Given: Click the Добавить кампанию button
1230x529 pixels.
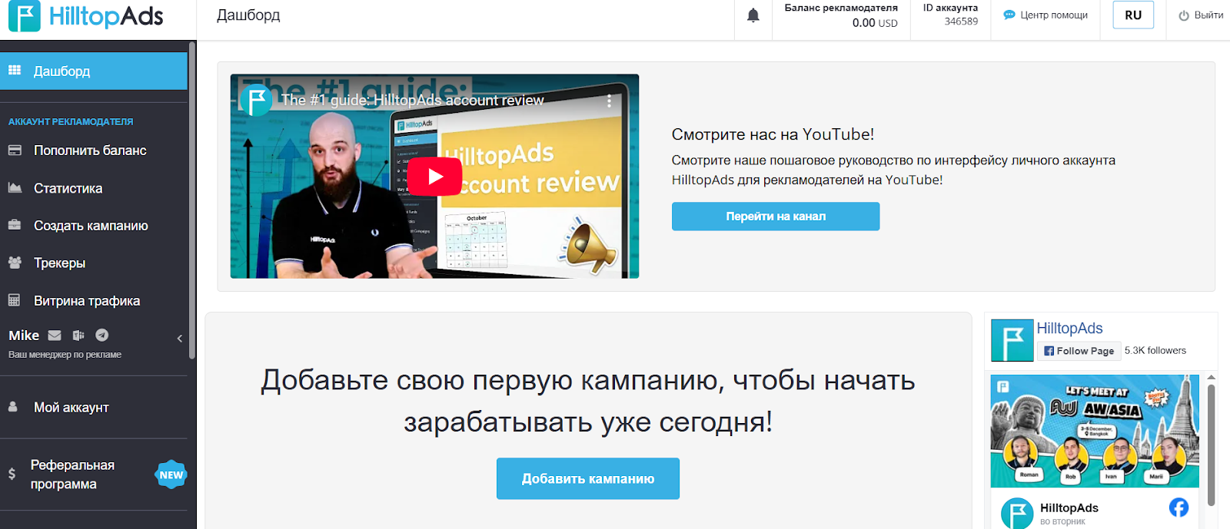Looking at the screenshot, I should (588, 478).
